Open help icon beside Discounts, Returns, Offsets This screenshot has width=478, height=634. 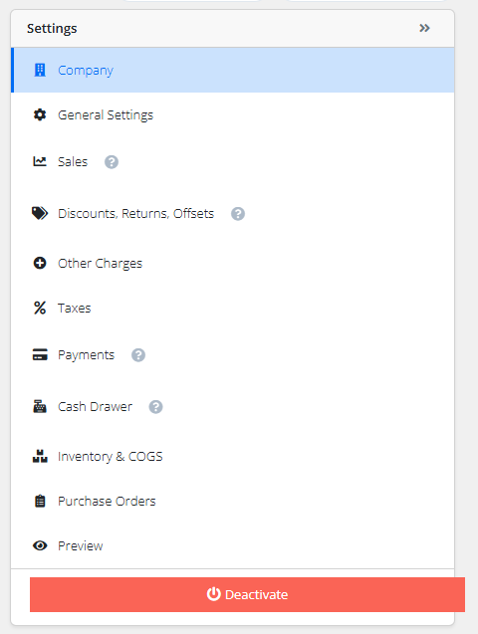point(238,213)
